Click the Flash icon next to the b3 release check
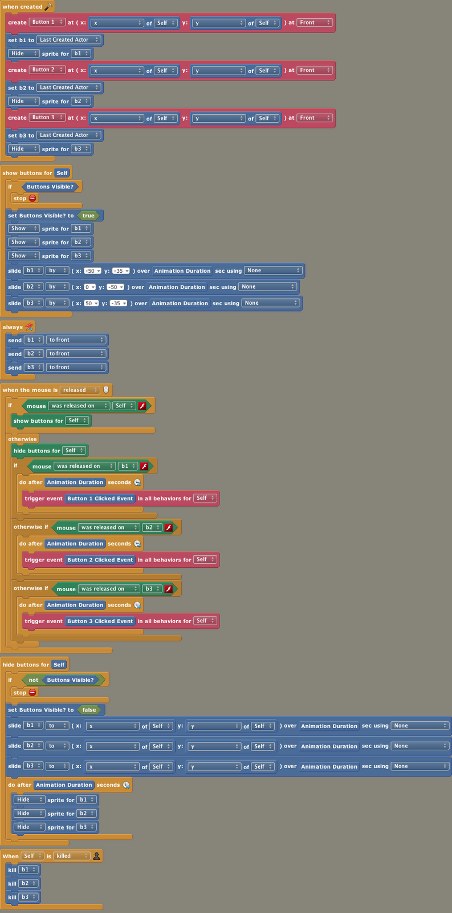This screenshot has height=913, width=452. pos(169,589)
